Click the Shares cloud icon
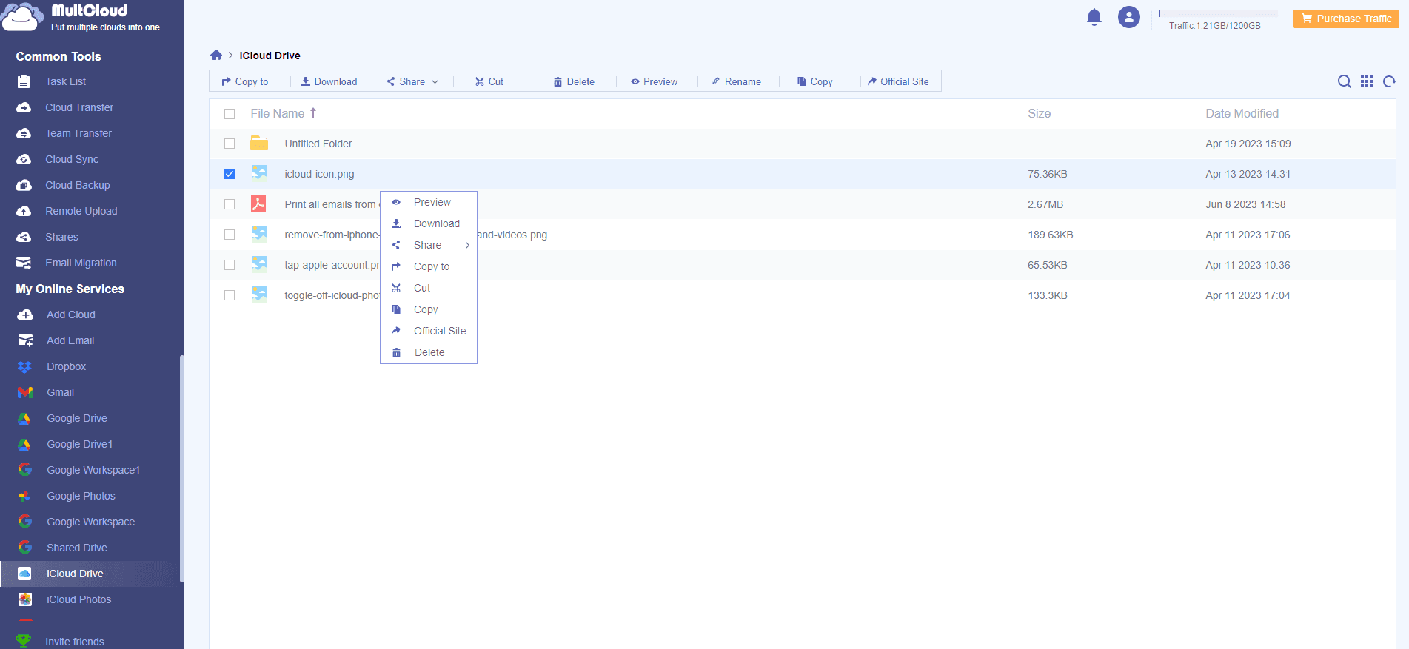The width and height of the screenshot is (1409, 649). (24, 237)
